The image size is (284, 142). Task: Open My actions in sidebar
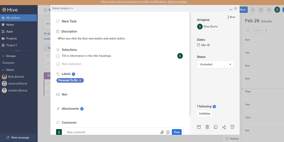click(19, 18)
